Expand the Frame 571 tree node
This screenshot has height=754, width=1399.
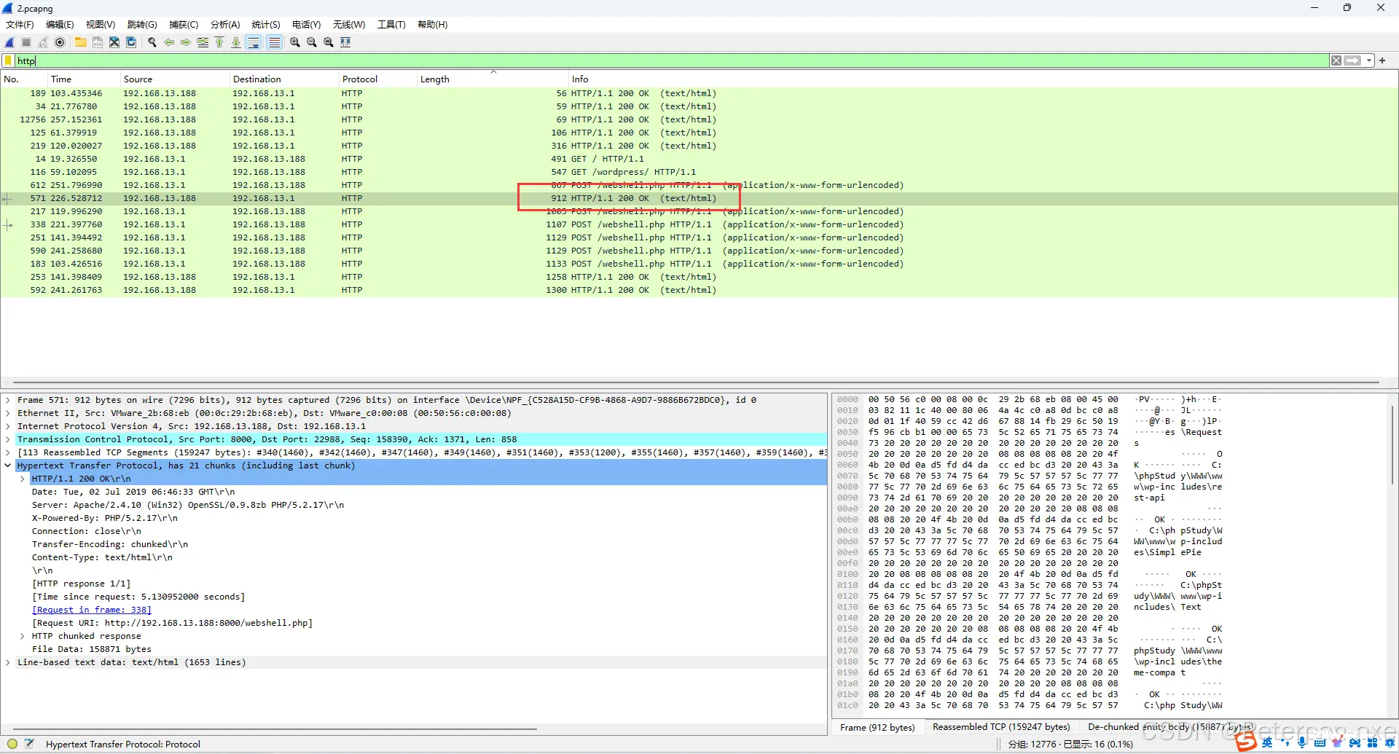8,400
